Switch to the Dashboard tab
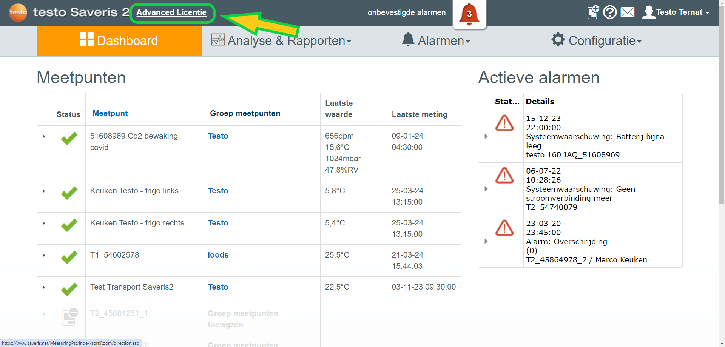 tap(119, 41)
